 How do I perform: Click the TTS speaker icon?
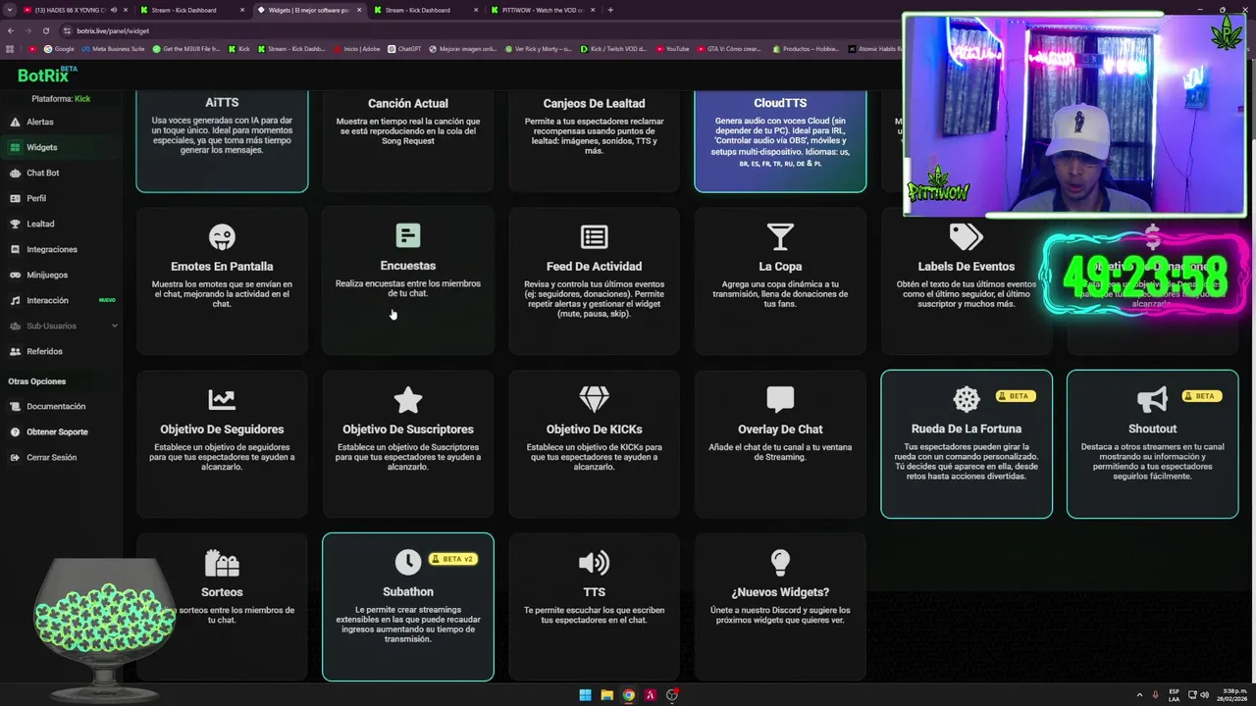point(594,563)
